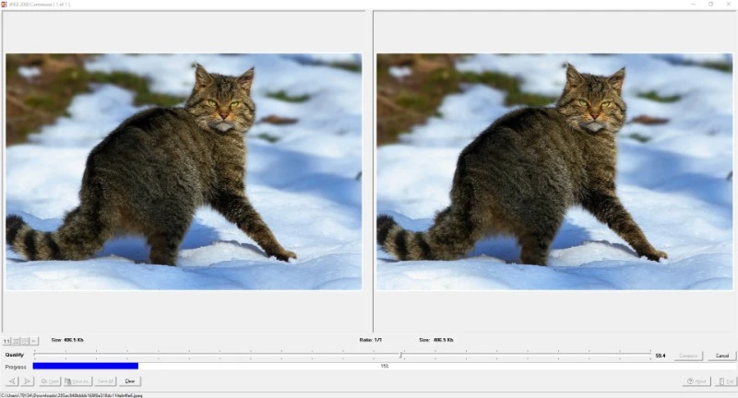
Task: Click the Save As button
Action: (77, 381)
